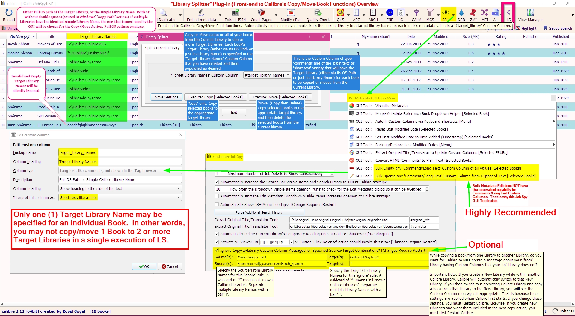Viewport: 575px width, 316px height.
Task: Launch the Count Pages tool
Action: click(x=261, y=13)
